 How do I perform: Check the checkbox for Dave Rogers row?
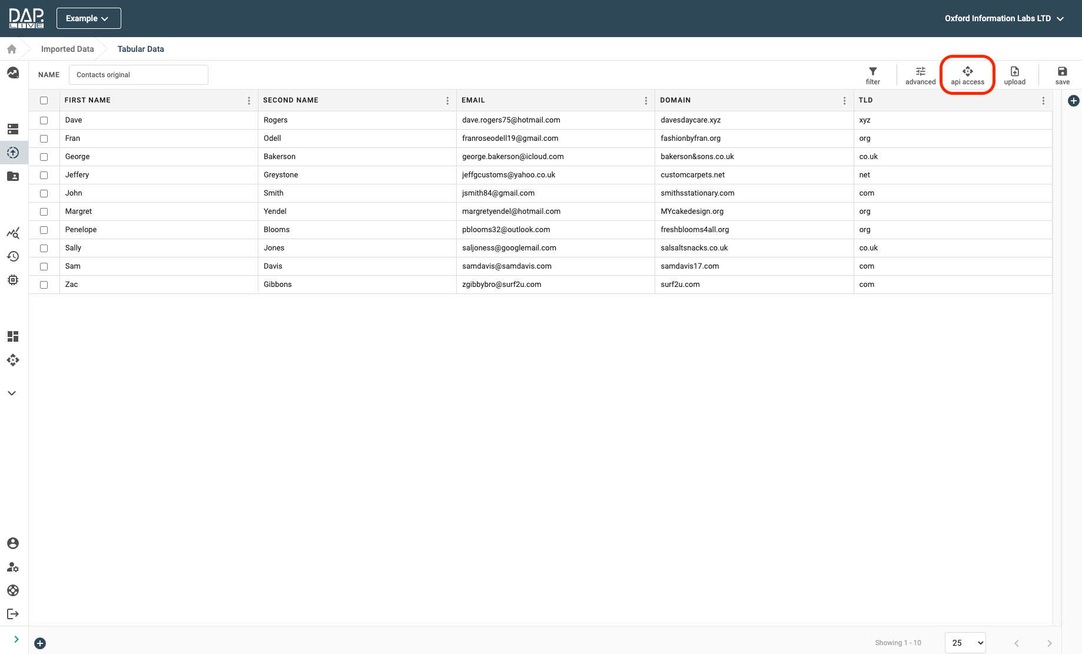[x=44, y=120]
